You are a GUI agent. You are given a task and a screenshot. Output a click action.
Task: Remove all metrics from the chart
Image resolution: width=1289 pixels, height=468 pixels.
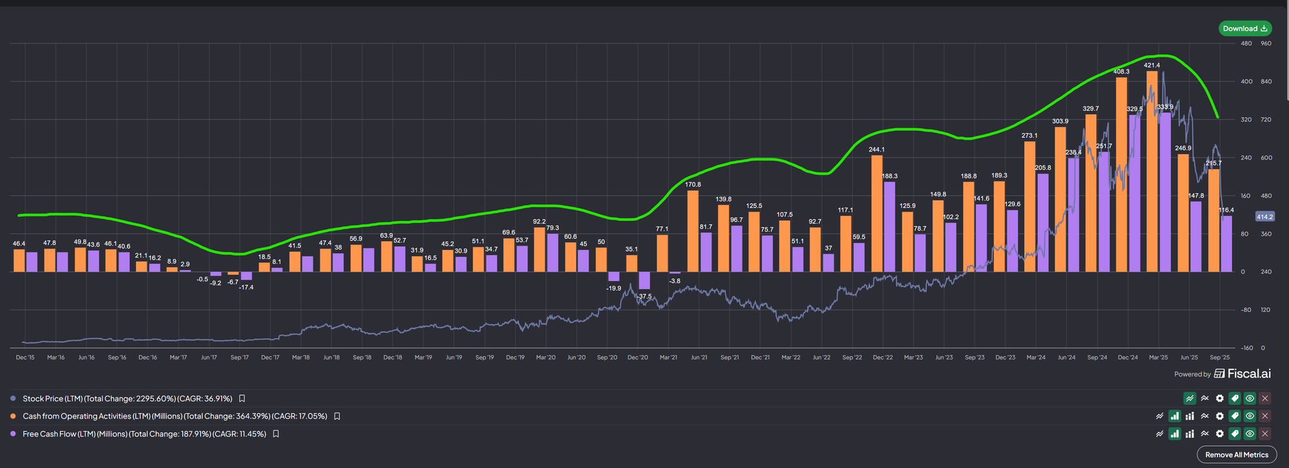click(x=1236, y=454)
